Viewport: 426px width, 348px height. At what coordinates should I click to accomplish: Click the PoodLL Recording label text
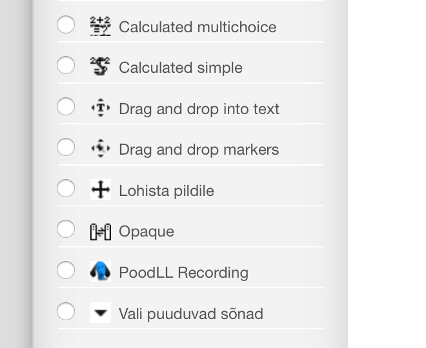pyautogui.click(x=183, y=273)
